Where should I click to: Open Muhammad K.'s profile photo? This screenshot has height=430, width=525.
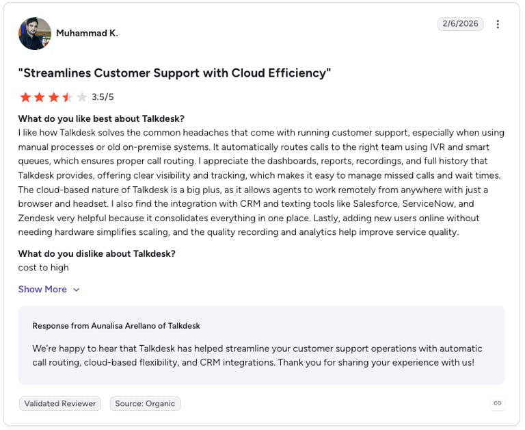pyautogui.click(x=35, y=33)
